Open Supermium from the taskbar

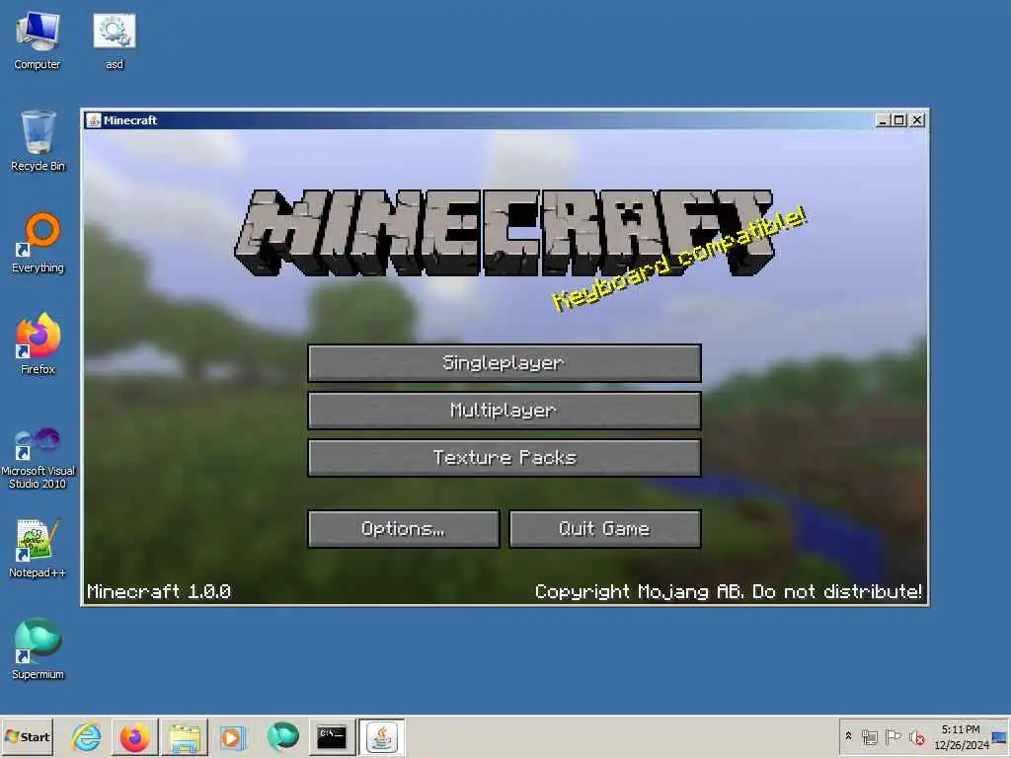pos(282,736)
